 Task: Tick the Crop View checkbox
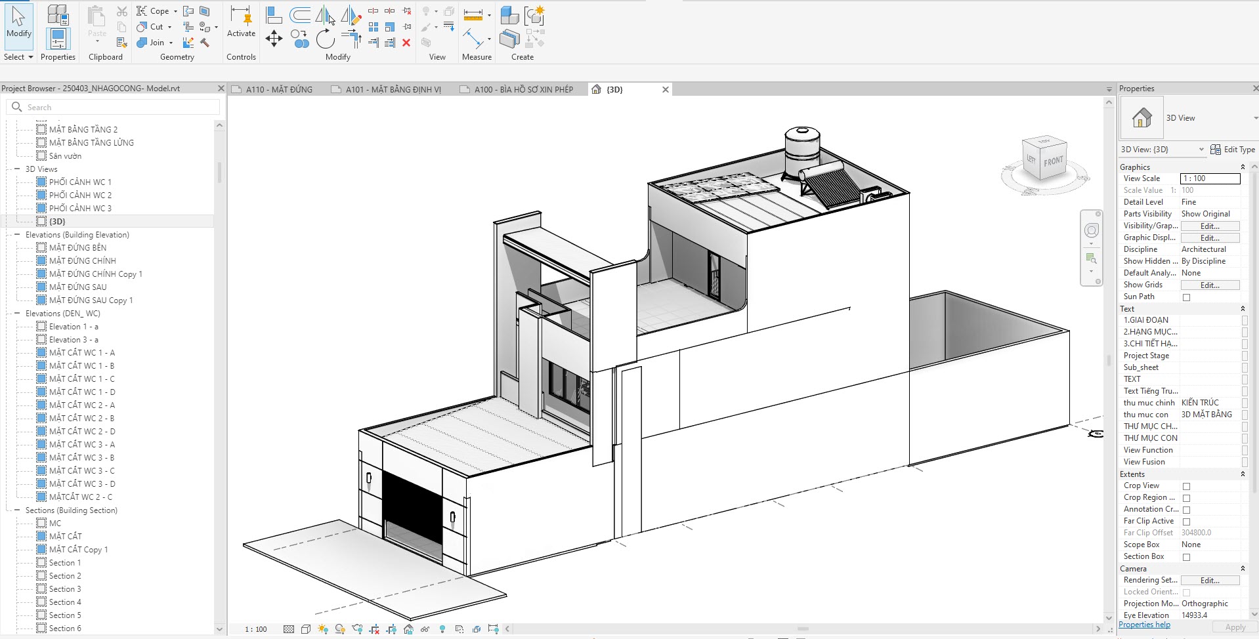point(1186,486)
